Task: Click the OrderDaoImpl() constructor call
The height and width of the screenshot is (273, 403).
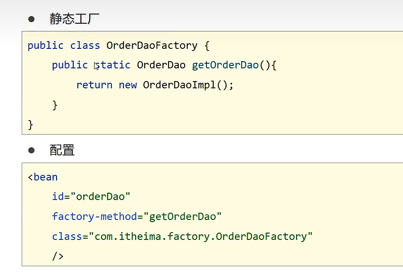Action: 185,85
